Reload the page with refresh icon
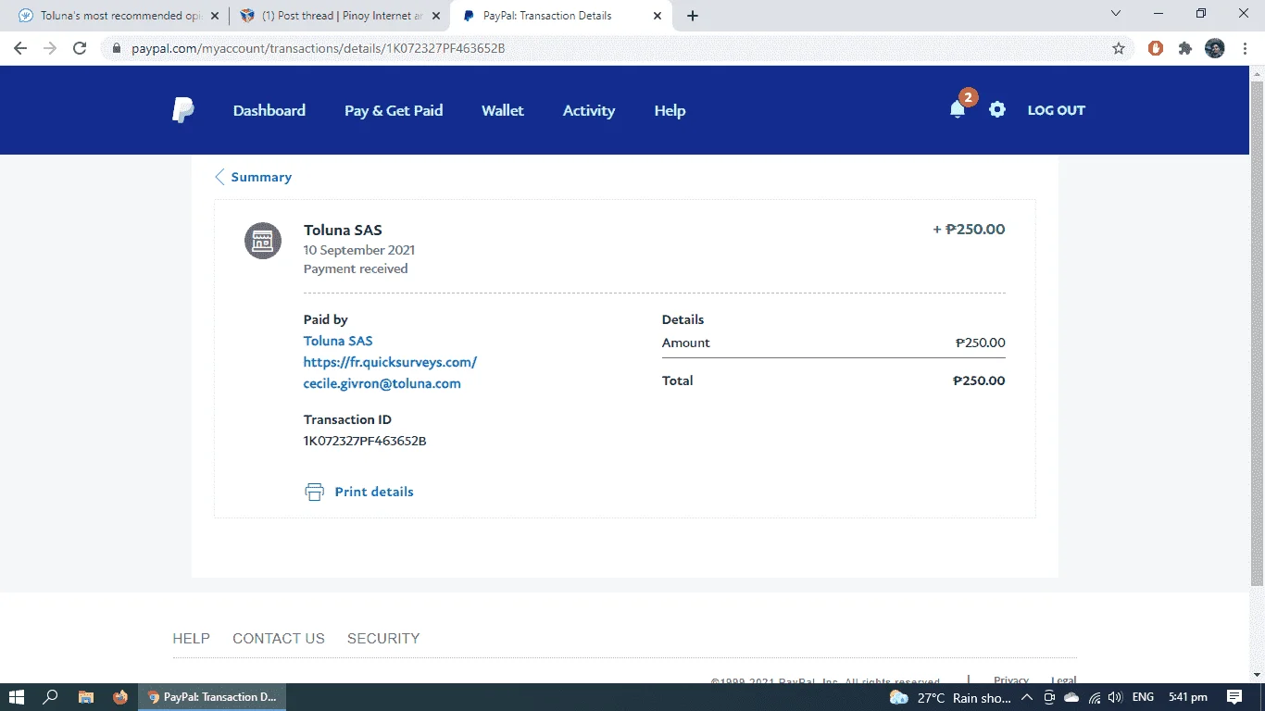This screenshot has width=1265, height=711. click(80, 48)
